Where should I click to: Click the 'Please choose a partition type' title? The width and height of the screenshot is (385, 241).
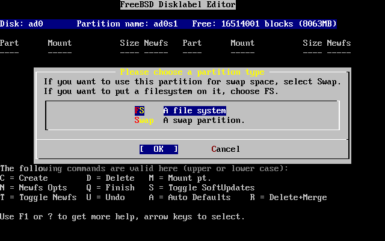click(x=192, y=72)
